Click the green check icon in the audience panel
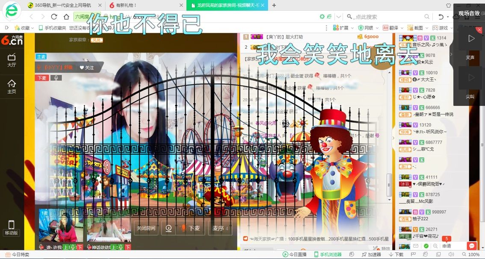This screenshot has width=485, height=259. [426, 246]
